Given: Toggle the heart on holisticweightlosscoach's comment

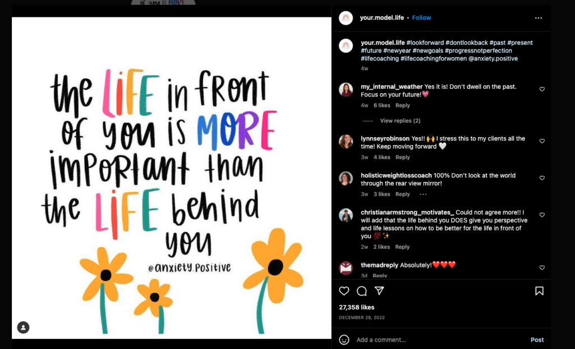Looking at the screenshot, I should point(542,178).
